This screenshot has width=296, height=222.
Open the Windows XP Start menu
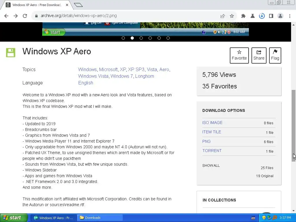coord(14,218)
